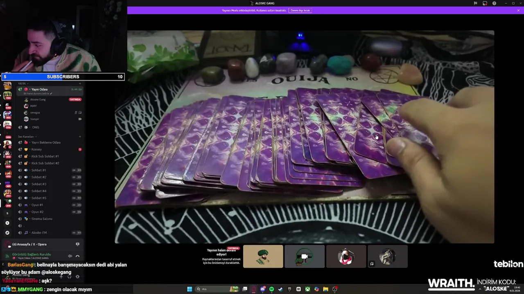Select the participant tile with camera icon
This screenshot has width=524, height=294.
point(305,256)
